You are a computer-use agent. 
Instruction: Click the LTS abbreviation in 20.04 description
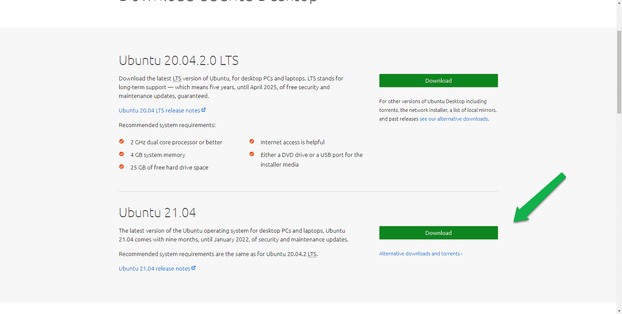pyautogui.click(x=177, y=78)
